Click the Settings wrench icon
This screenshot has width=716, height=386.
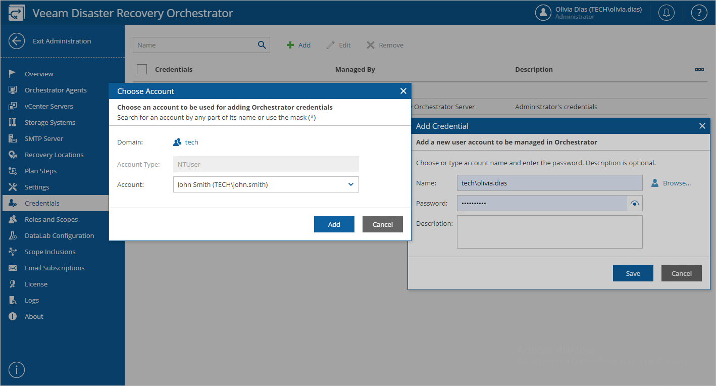[13, 187]
